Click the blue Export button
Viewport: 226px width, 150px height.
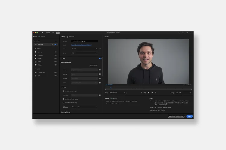coord(190,116)
